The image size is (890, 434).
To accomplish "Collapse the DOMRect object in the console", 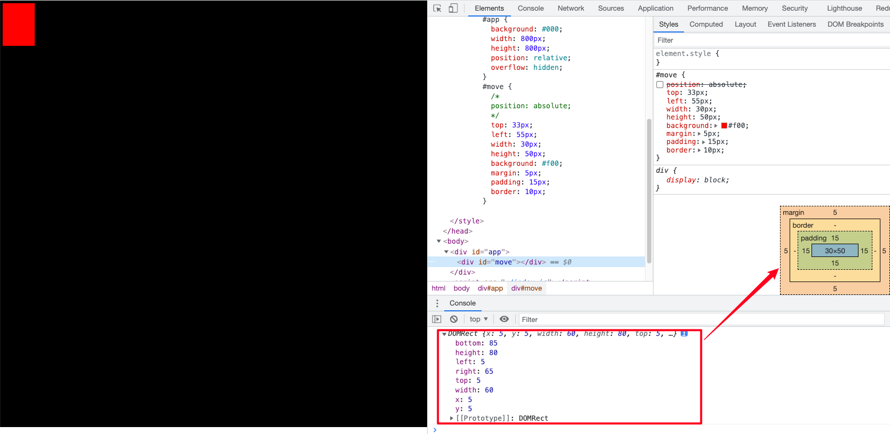I will [444, 334].
